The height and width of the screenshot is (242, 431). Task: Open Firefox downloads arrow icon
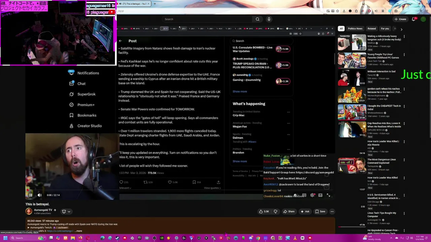tap(344, 11)
